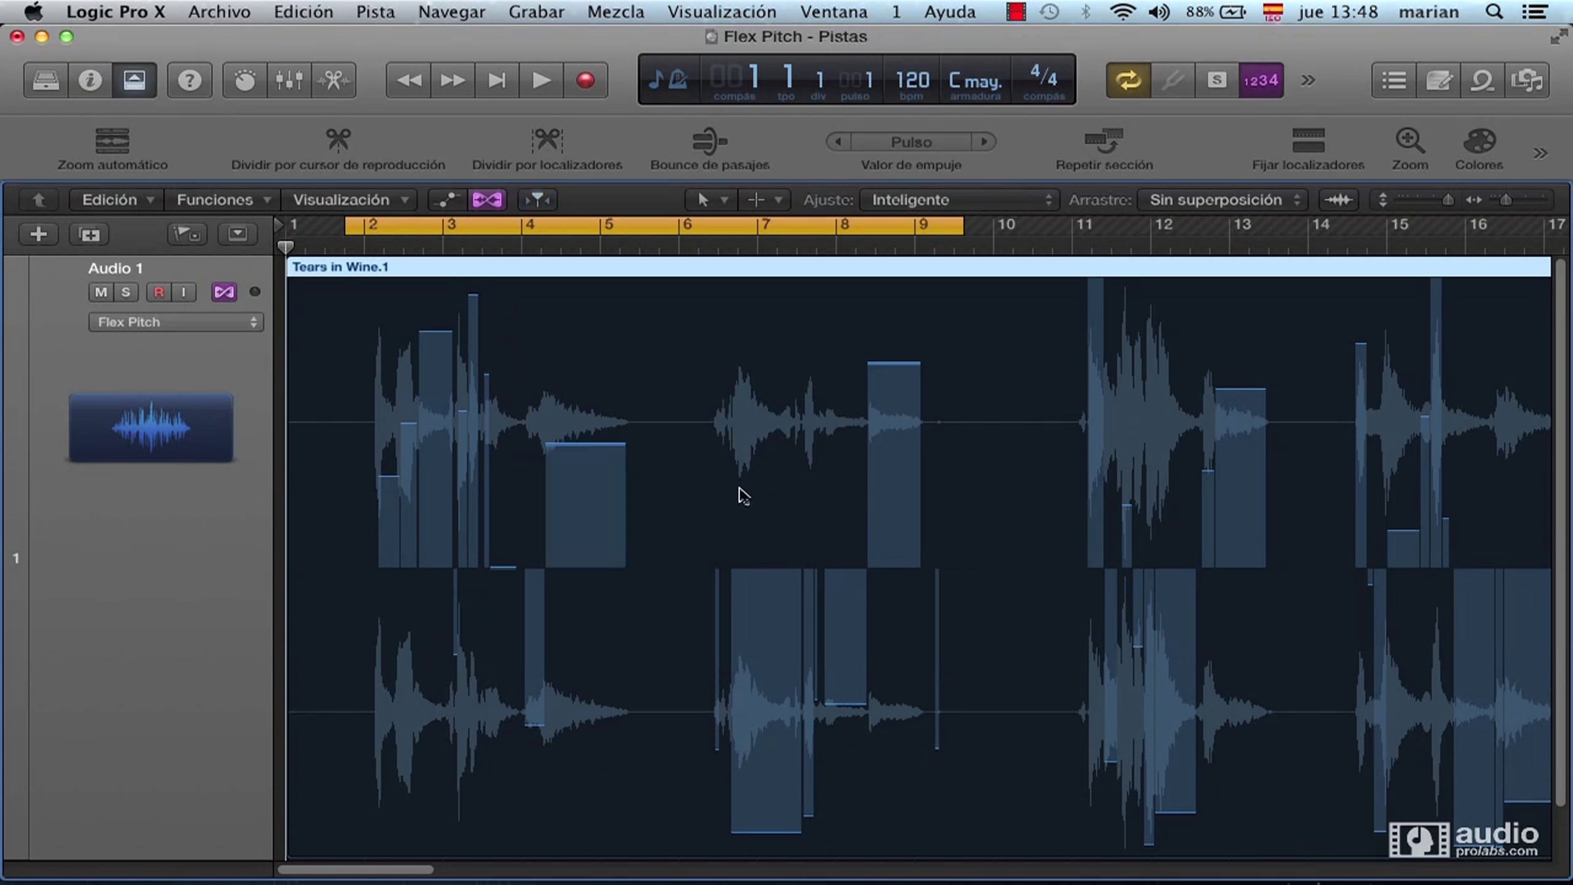Click the Zoom magnifier toolbar icon
Image resolution: width=1573 pixels, height=885 pixels.
(1409, 140)
